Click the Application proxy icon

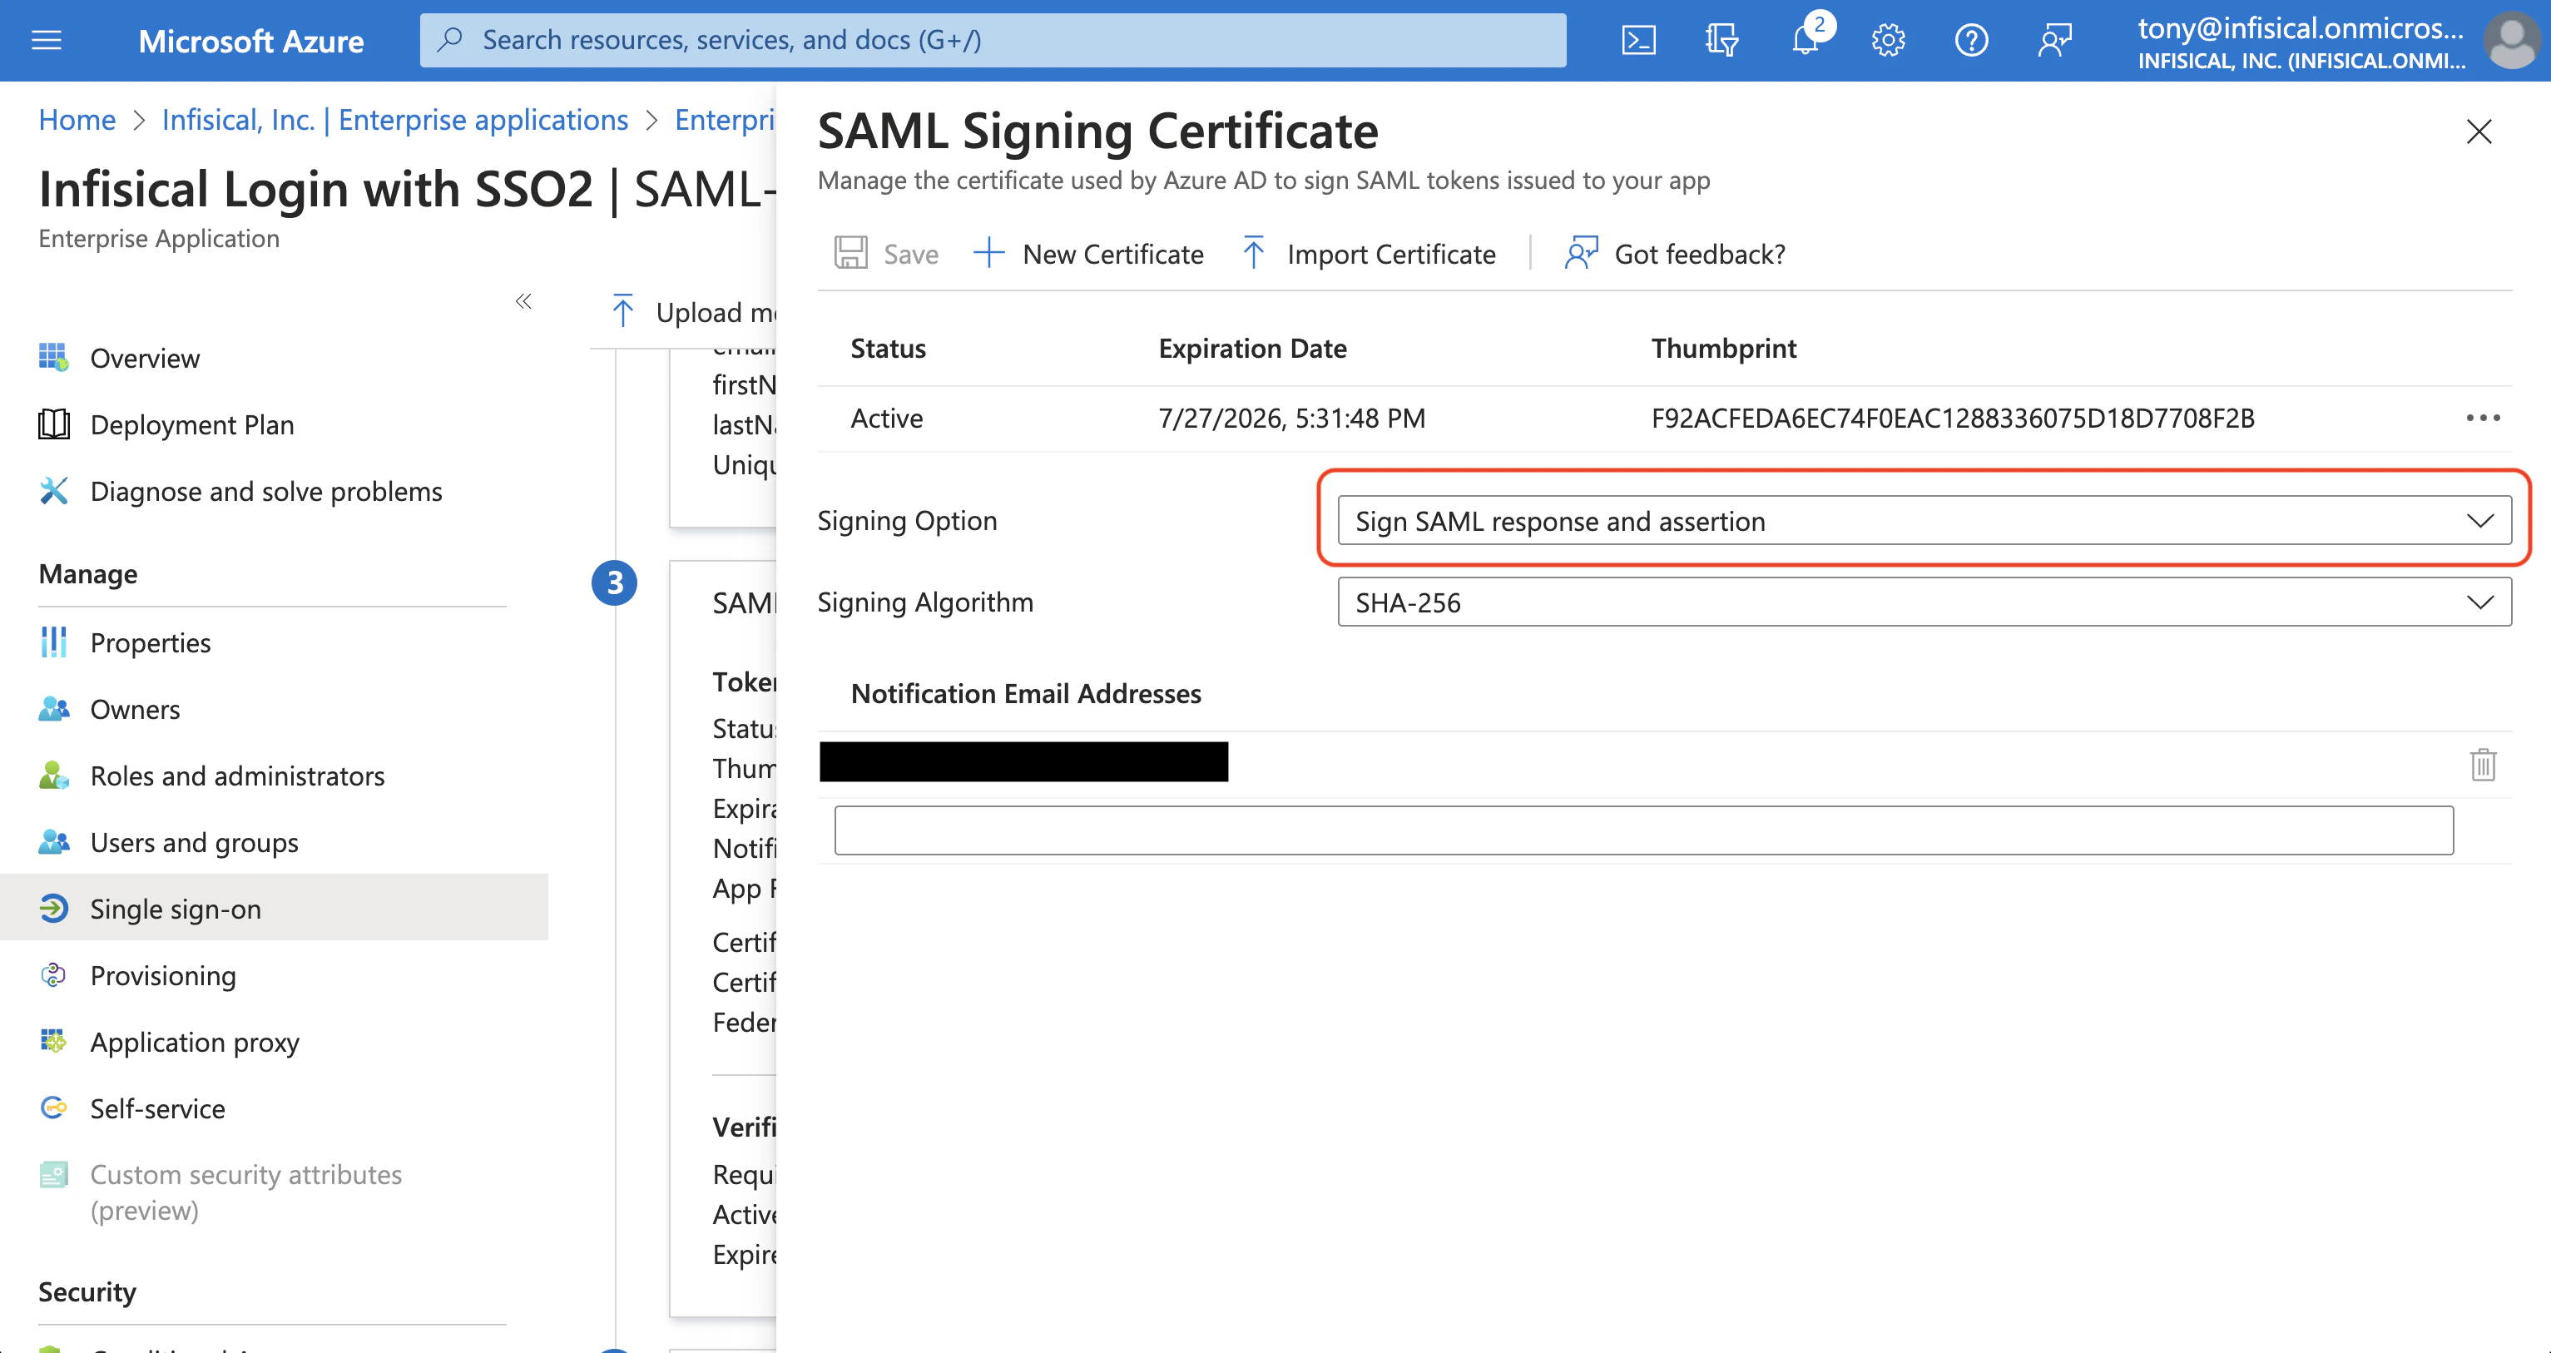point(53,1041)
